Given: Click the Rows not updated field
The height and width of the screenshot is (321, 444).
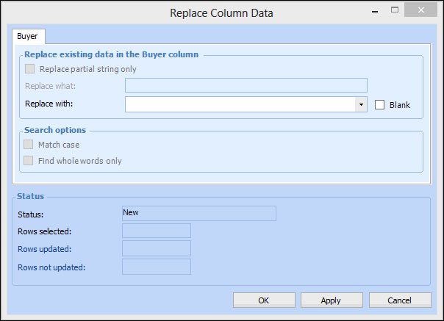Looking at the screenshot, I should (x=157, y=266).
